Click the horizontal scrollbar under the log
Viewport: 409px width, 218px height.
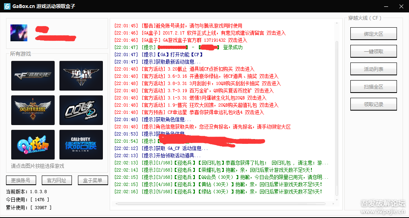coord(221,204)
